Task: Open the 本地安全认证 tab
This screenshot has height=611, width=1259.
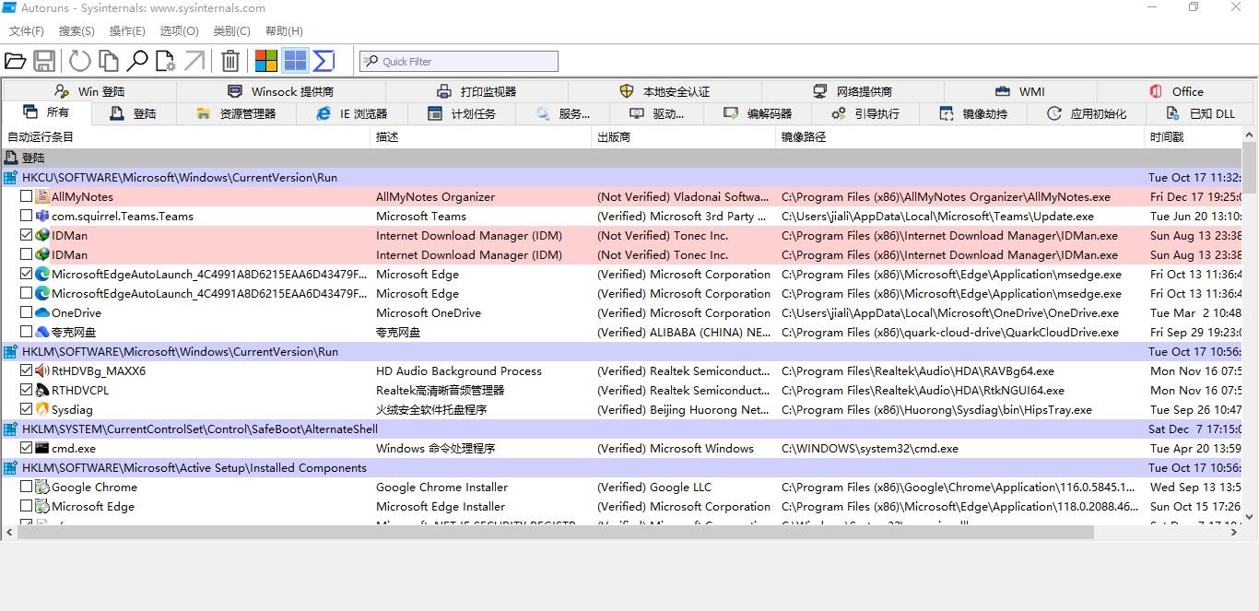Action: (665, 91)
